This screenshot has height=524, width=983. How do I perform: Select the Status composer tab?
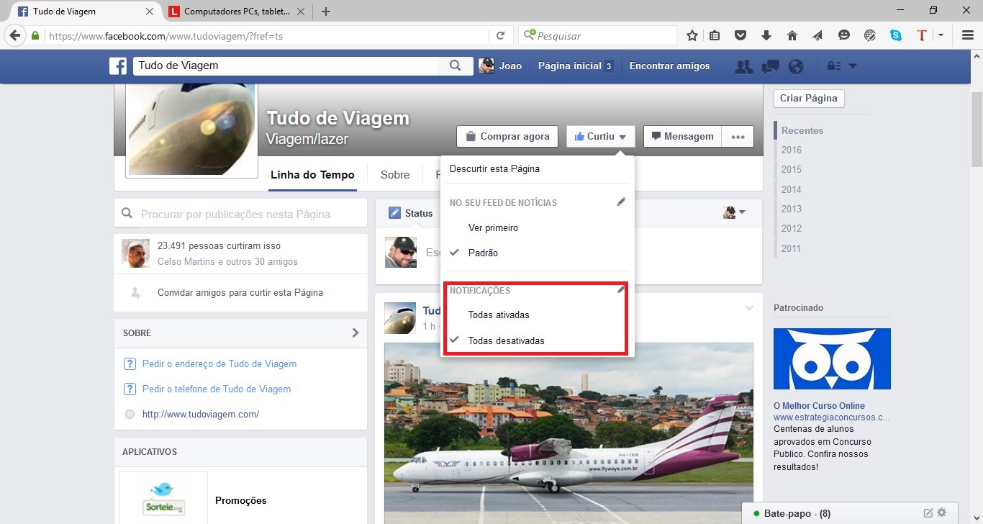(x=411, y=213)
